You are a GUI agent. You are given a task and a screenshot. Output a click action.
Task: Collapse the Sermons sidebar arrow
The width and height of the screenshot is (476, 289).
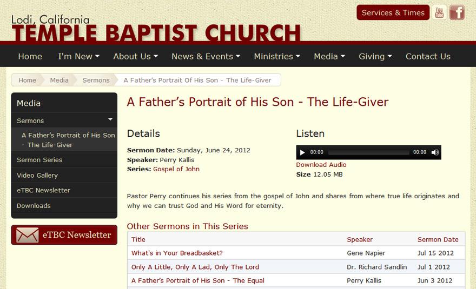pyautogui.click(x=110, y=119)
